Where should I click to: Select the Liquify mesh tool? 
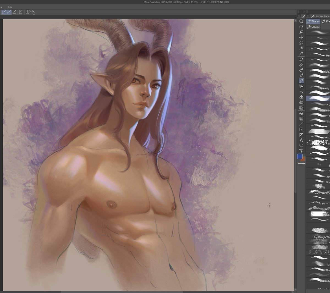pyautogui.click(x=301, y=108)
